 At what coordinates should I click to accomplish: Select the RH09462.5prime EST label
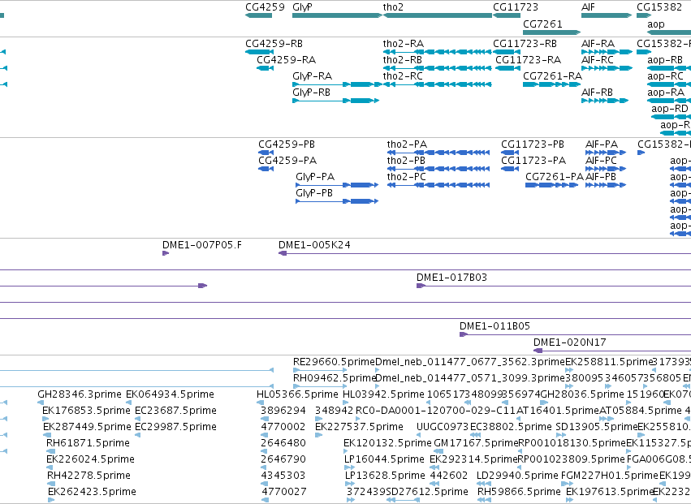334,378
